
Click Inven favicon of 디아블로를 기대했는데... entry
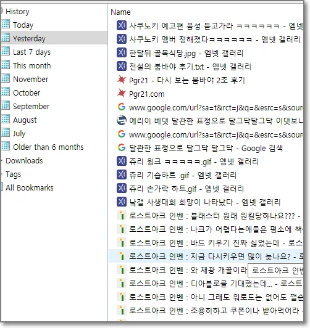[122, 284]
